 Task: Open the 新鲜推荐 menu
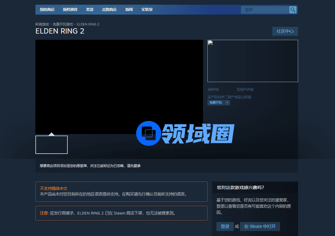[70, 10]
